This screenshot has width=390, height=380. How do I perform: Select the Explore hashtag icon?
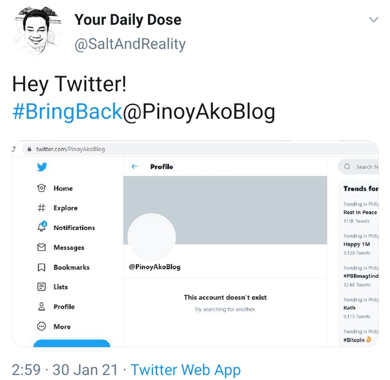42,208
